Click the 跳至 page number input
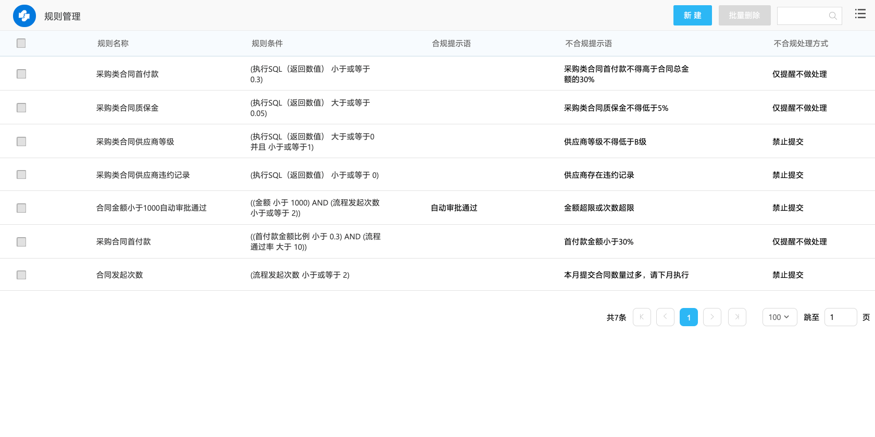Viewport: 875px width, 437px height. (841, 317)
